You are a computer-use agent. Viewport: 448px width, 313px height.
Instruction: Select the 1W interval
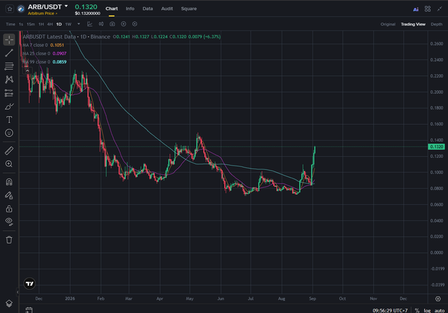point(68,24)
